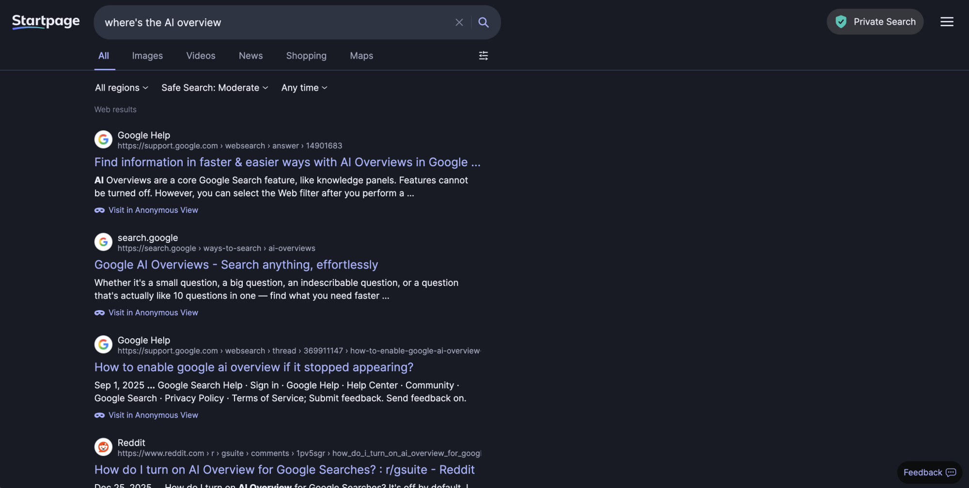Switch to the News tab

pos(250,56)
